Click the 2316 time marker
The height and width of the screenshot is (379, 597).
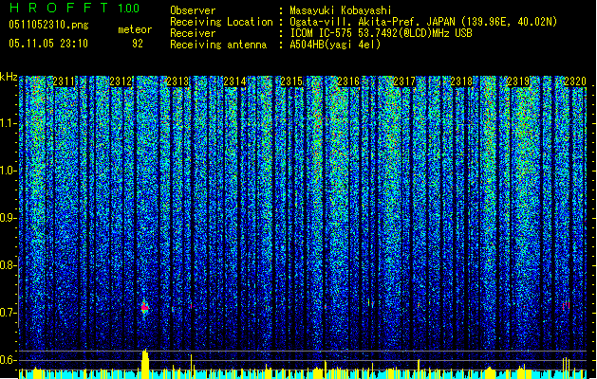348,81
